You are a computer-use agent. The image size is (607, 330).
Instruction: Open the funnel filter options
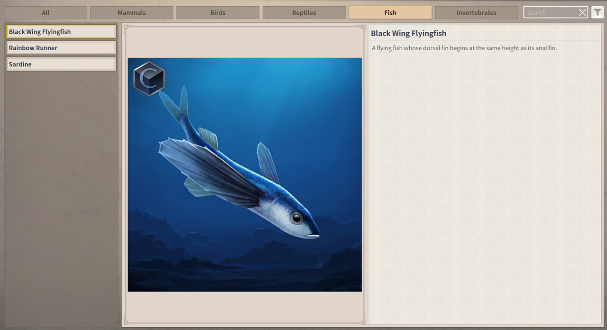click(x=597, y=13)
